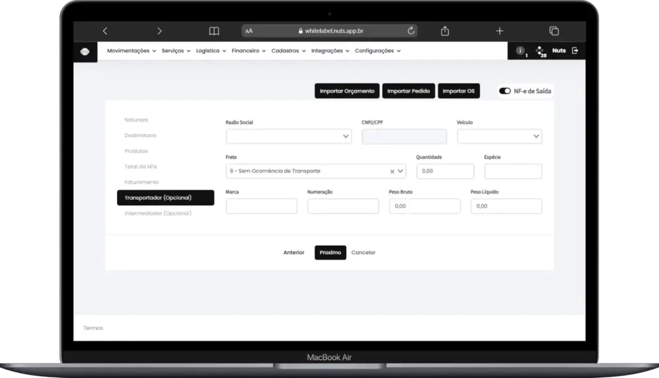Image resolution: width=659 pixels, height=378 pixels.
Task: Open the browser bookmarks book icon
Action: click(214, 31)
